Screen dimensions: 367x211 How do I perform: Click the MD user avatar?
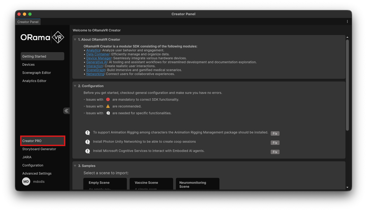coord(26,182)
